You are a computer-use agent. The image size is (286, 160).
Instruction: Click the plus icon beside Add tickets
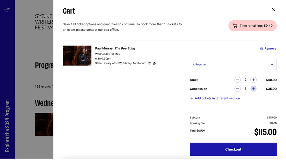tap(192, 98)
